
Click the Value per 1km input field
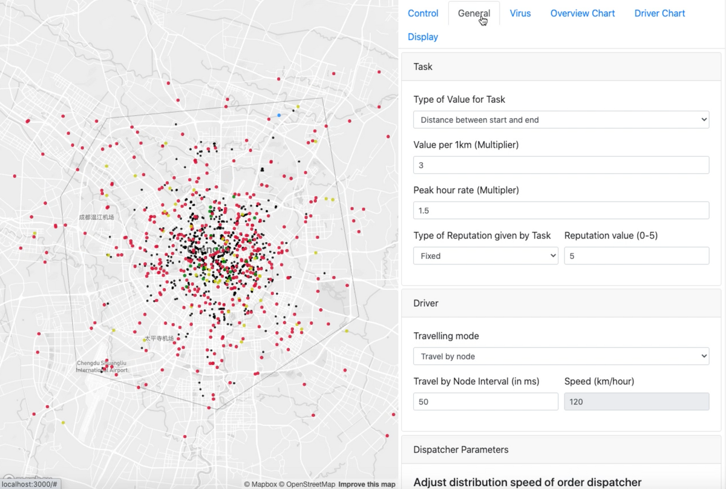click(560, 165)
